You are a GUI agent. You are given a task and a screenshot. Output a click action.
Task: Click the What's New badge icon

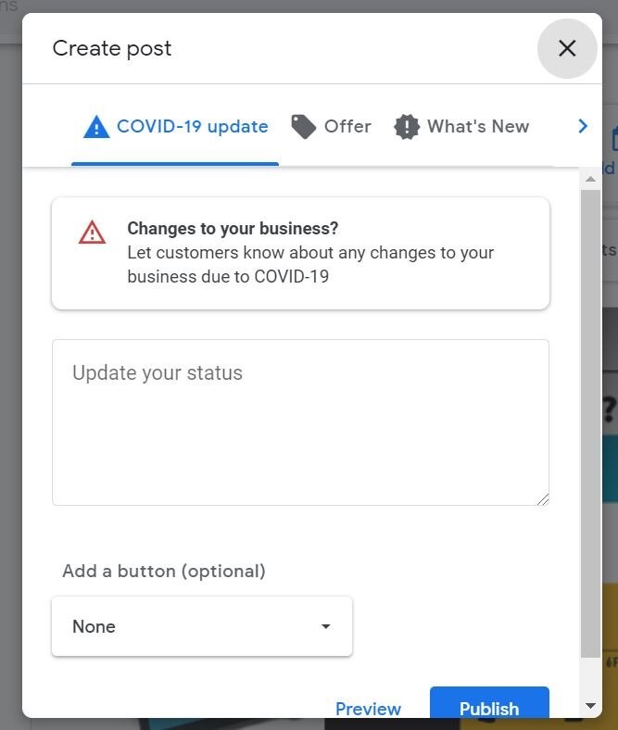click(407, 127)
